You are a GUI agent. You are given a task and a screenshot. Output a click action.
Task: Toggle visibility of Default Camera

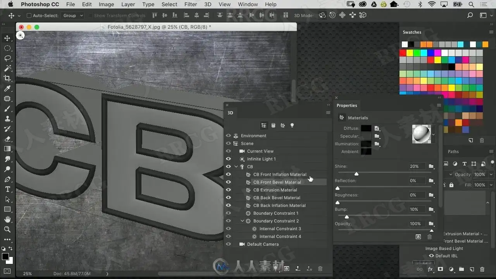228,244
